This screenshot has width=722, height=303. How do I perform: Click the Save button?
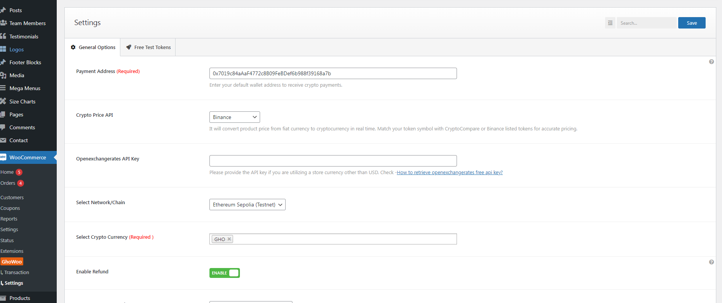click(692, 23)
